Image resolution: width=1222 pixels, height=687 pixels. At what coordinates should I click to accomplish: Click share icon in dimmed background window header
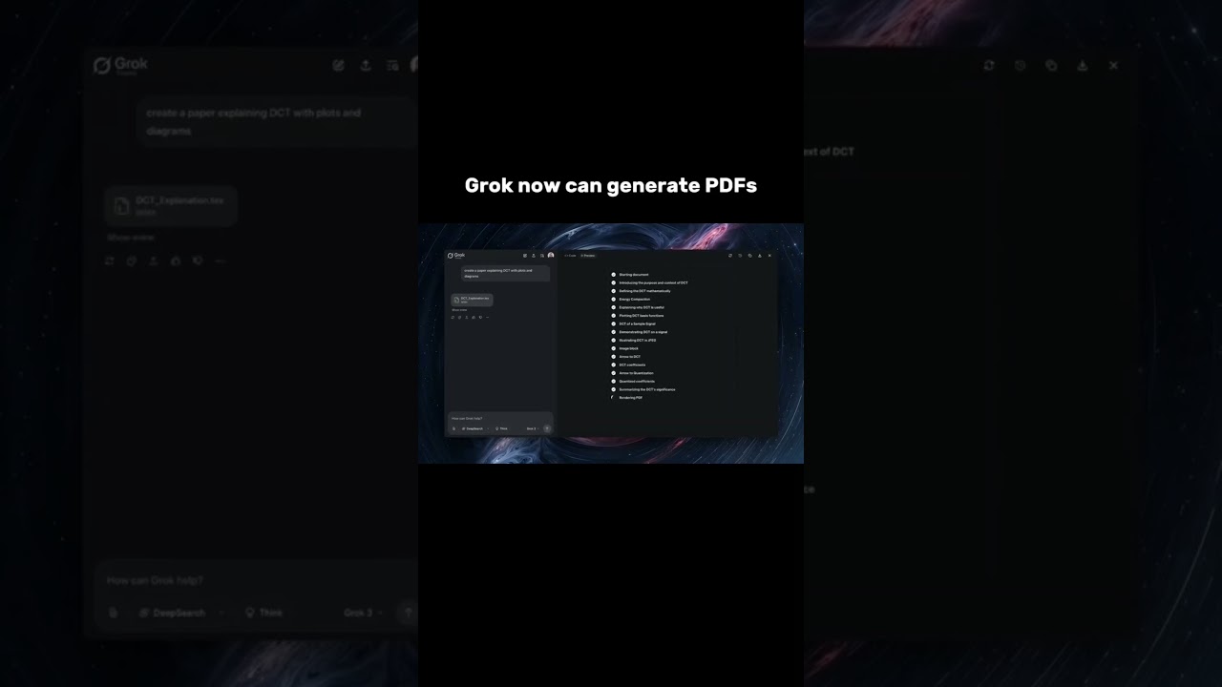click(366, 65)
